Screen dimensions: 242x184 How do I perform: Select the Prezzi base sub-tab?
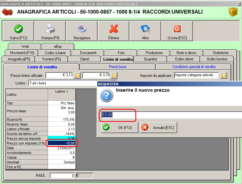117,67
